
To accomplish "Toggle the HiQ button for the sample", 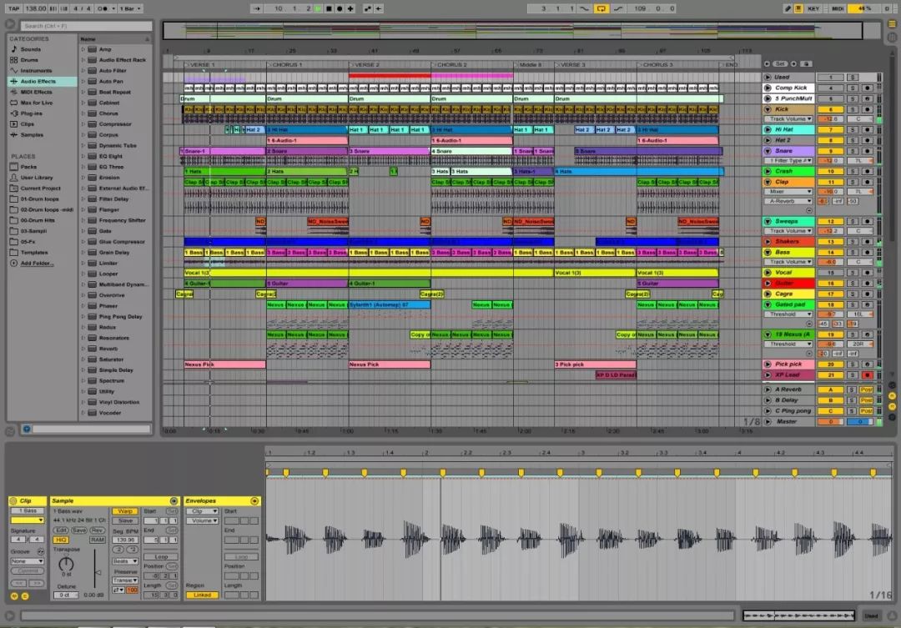I will pyautogui.click(x=61, y=540).
